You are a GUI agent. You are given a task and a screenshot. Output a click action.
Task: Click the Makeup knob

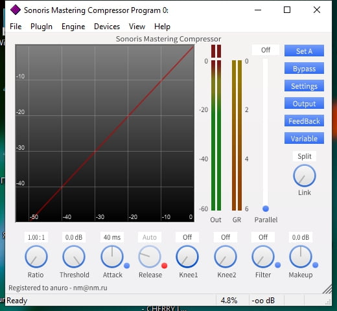click(x=301, y=257)
